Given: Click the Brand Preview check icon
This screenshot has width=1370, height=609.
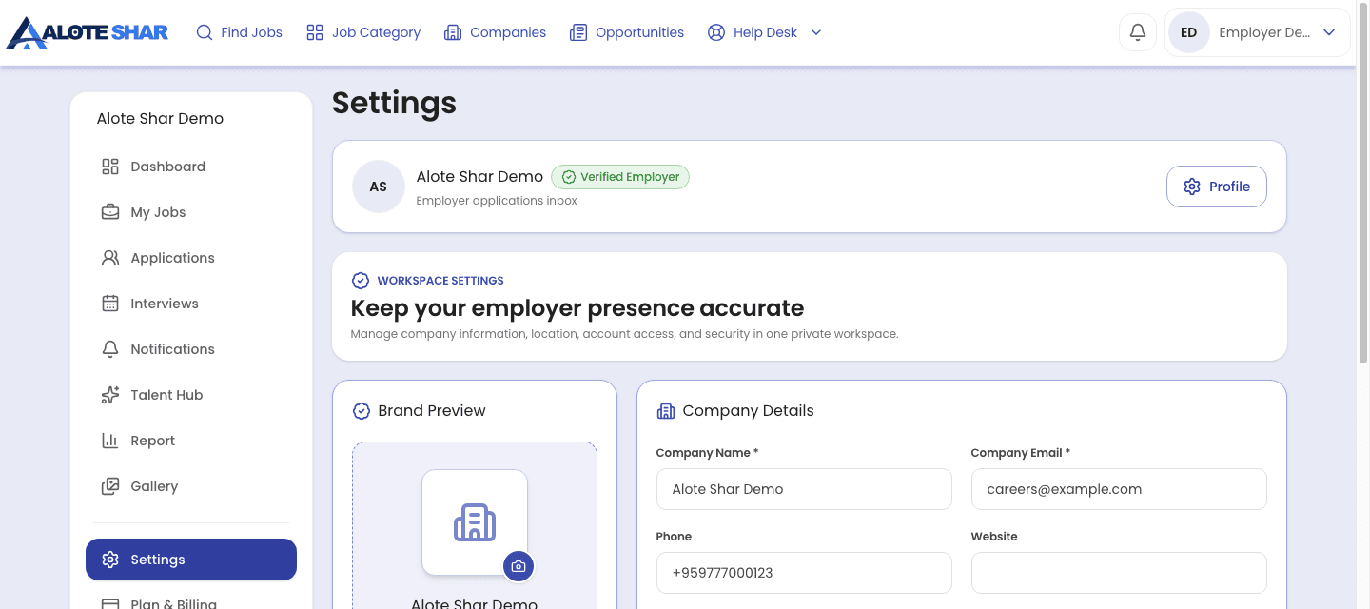Looking at the screenshot, I should (362, 411).
